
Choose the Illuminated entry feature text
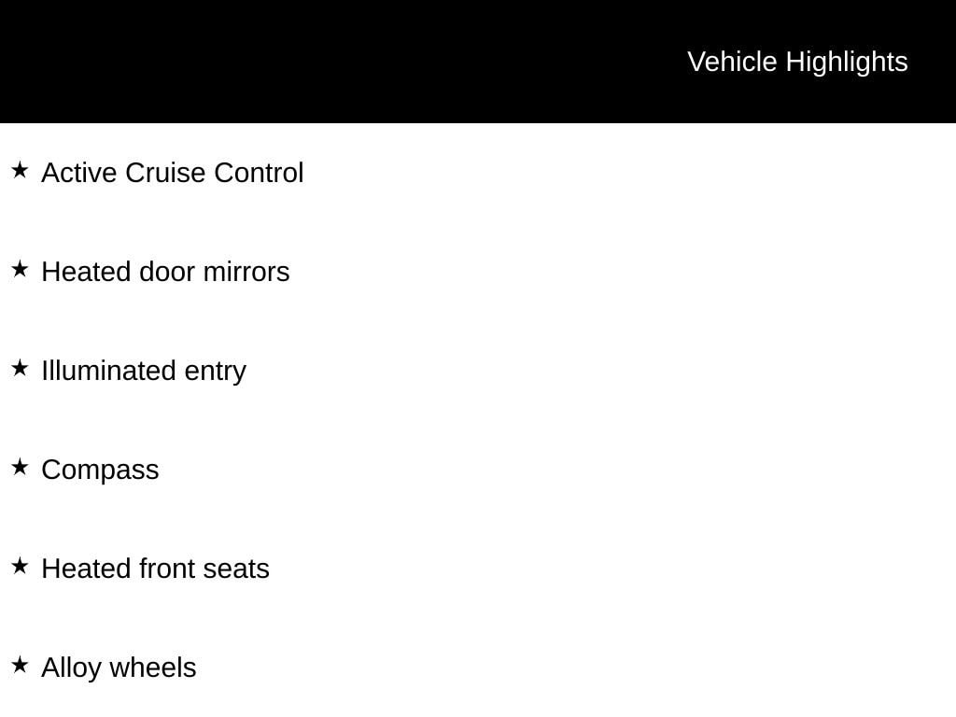pos(143,372)
